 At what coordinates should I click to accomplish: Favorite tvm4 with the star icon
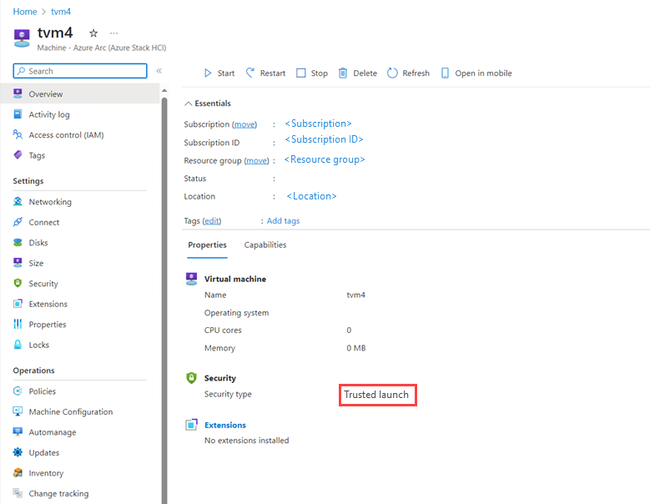pyautogui.click(x=93, y=33)
